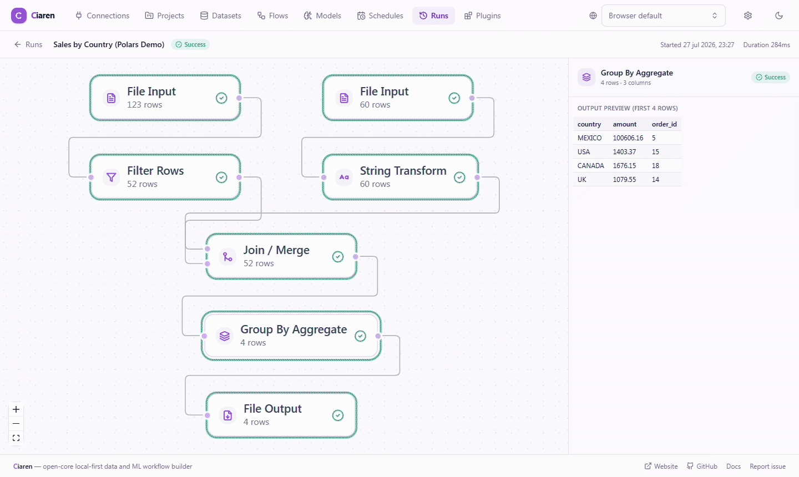Click the input port of File Output
Viewport: 799px width, 477px height.
tap(208, 415)
